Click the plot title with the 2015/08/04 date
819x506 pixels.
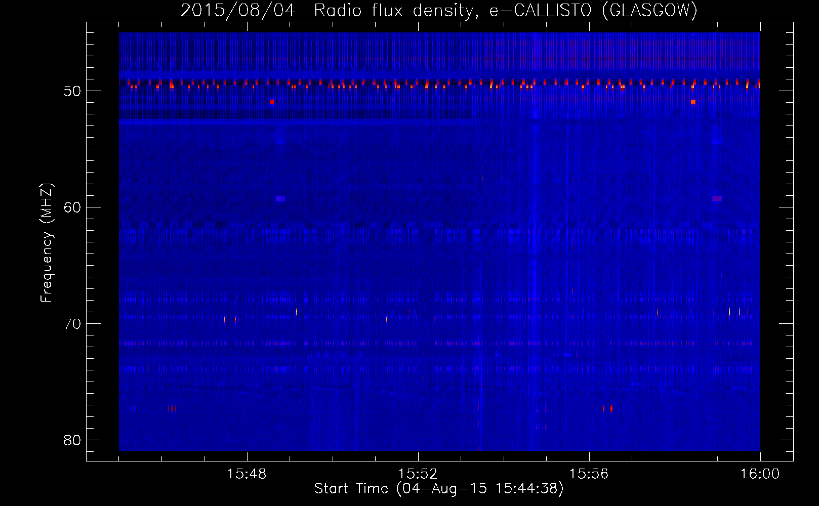pyautogui.click(x=439, y=10)
